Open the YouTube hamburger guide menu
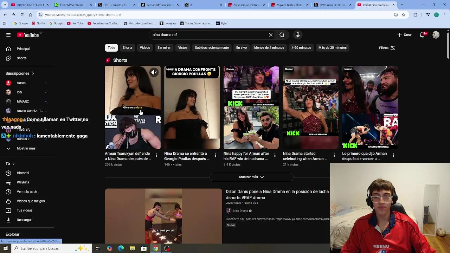Image resolution: width=450 pixels, height=253 pixels. (x=8, y=35)
